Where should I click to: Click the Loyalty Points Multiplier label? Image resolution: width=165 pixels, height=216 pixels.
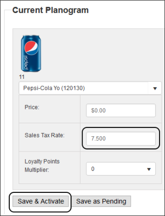(x=42, y=165)
